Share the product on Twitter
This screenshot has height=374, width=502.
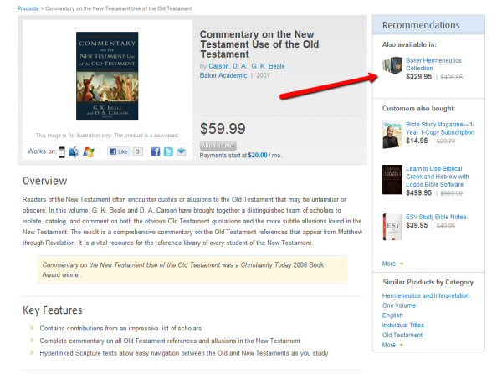pyautogui.click(x=168, y=151)
